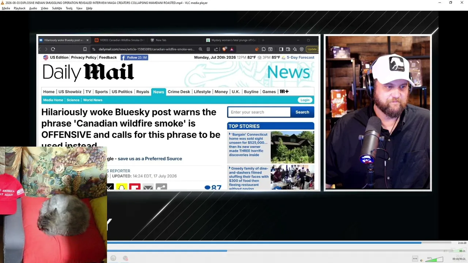Open the Audio menu in VLC
The image size is (468, 263).
[x=33, y=8]
